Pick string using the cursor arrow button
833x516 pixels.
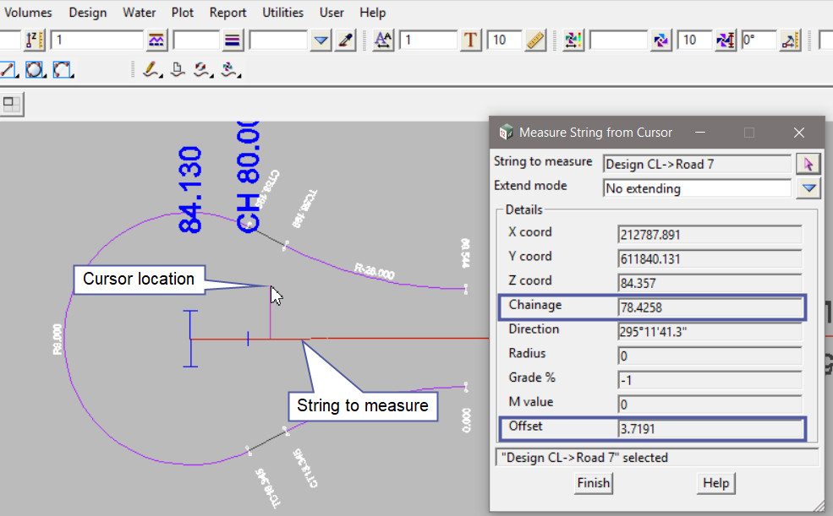click(x=808, y=164)
